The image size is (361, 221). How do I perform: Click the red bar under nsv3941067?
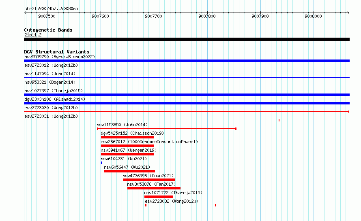[127, 154]
